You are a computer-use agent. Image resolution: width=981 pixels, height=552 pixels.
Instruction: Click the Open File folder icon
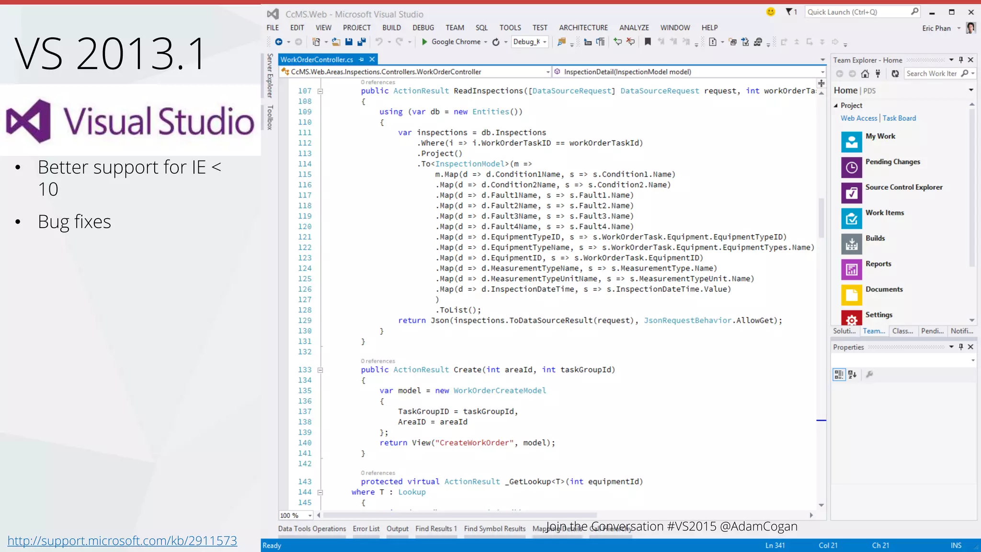[336, 42]
